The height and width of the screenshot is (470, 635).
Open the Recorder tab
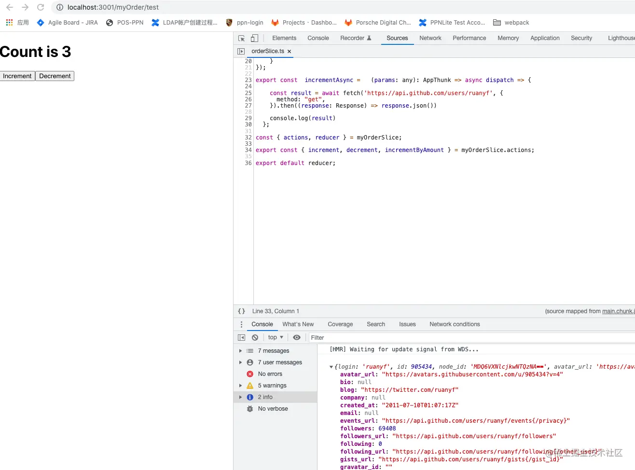[356, 38]
